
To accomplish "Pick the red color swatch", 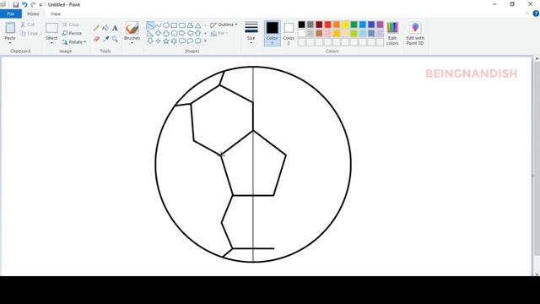I will tap(327, 24).
